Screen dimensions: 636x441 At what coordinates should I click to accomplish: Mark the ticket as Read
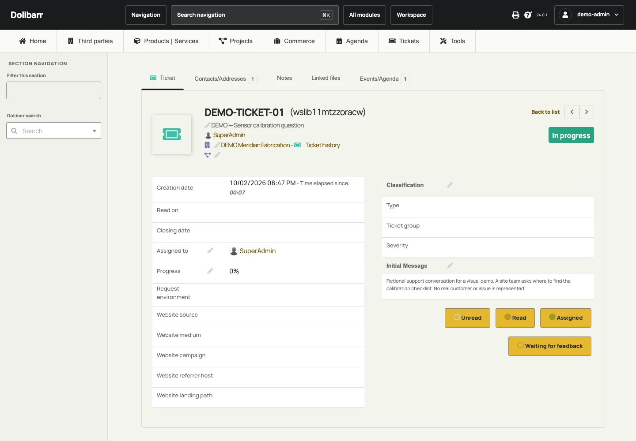point(515,318)
